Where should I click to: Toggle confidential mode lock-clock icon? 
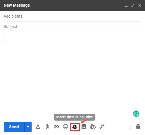93,127
